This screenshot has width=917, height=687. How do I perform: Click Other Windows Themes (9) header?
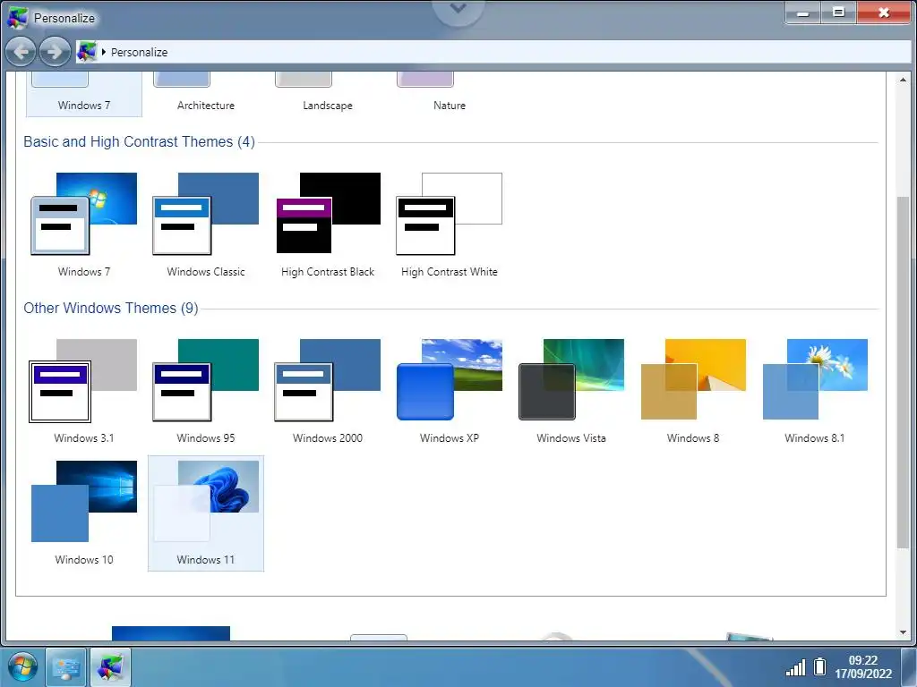click(111, 308)
